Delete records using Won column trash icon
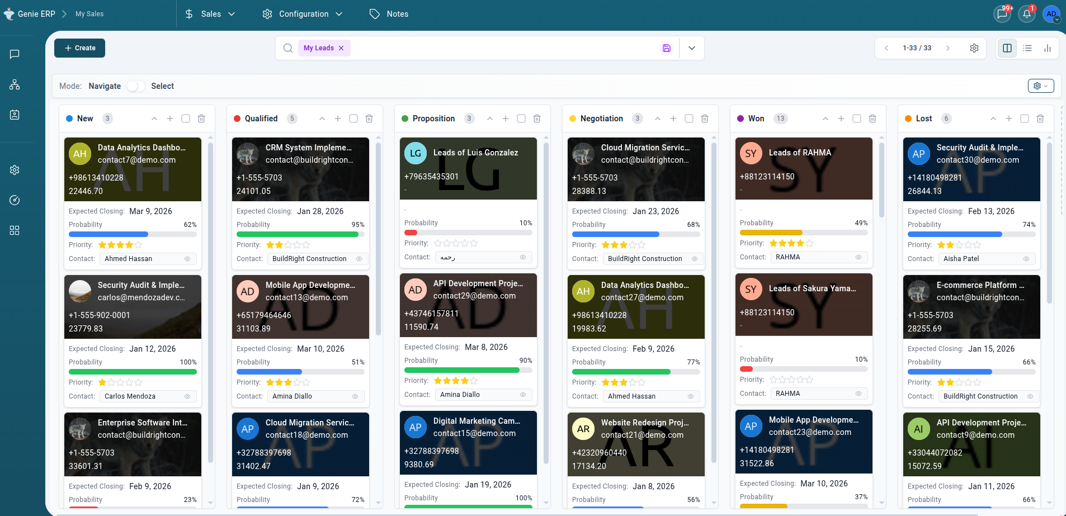This screenshot has height=516, width=1066. (x=872, y=118)
